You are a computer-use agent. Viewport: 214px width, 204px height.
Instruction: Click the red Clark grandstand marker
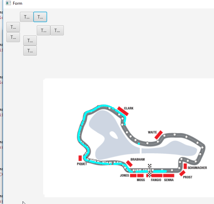pos(123,111)
